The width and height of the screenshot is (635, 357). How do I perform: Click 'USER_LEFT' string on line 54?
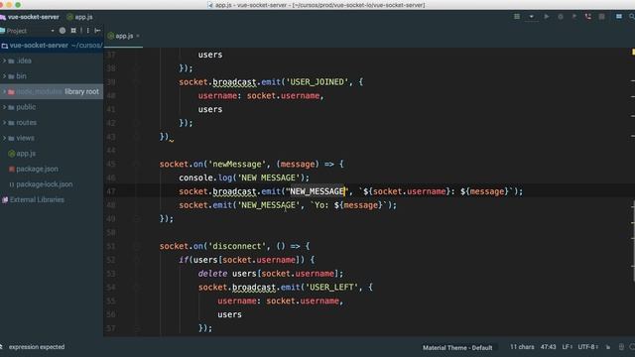332,287
